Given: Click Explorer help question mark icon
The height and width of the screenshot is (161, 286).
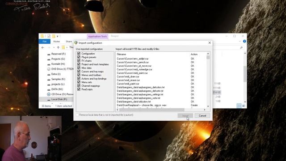Looking at the screenshot, I should 244,42.
